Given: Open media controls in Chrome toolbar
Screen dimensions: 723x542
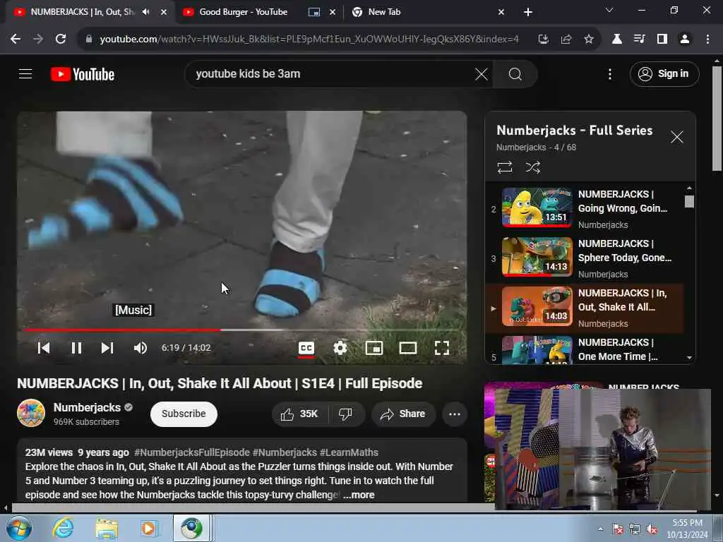Looking at the screenshot, I should [640, 40].
